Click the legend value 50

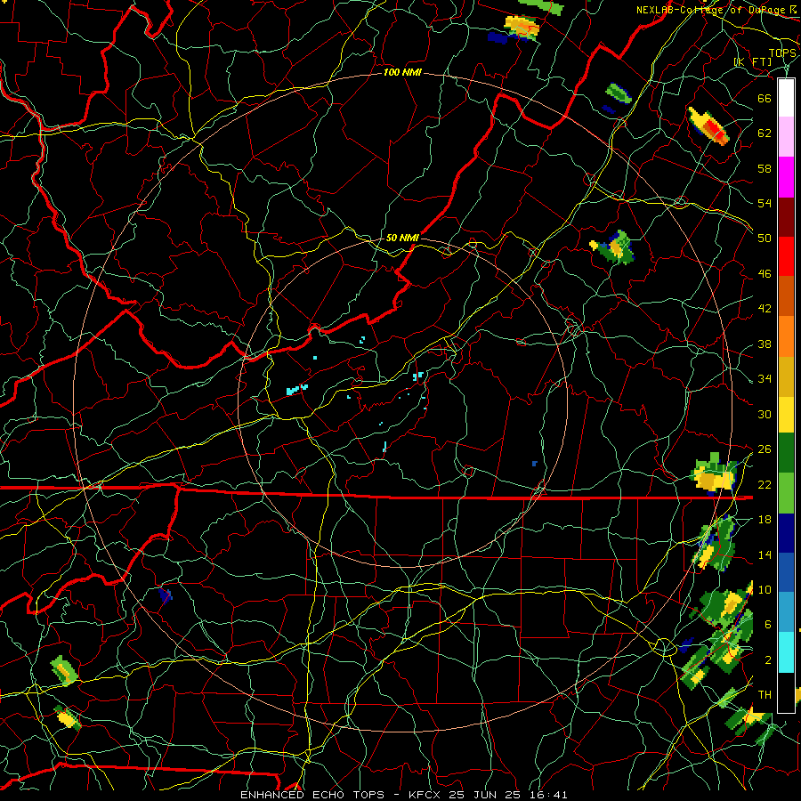click(x=765, y=239)
